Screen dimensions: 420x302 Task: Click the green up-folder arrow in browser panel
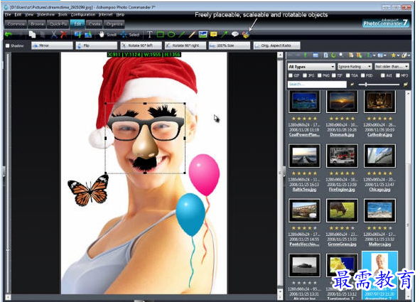306,55
